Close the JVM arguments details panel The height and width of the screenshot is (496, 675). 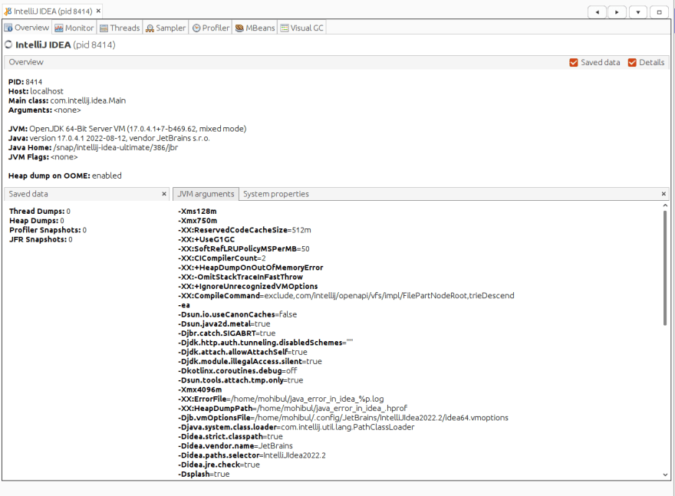[663, 194]
